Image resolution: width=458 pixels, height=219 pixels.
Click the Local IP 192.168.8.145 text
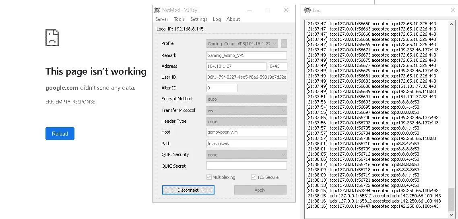point(180,29)
